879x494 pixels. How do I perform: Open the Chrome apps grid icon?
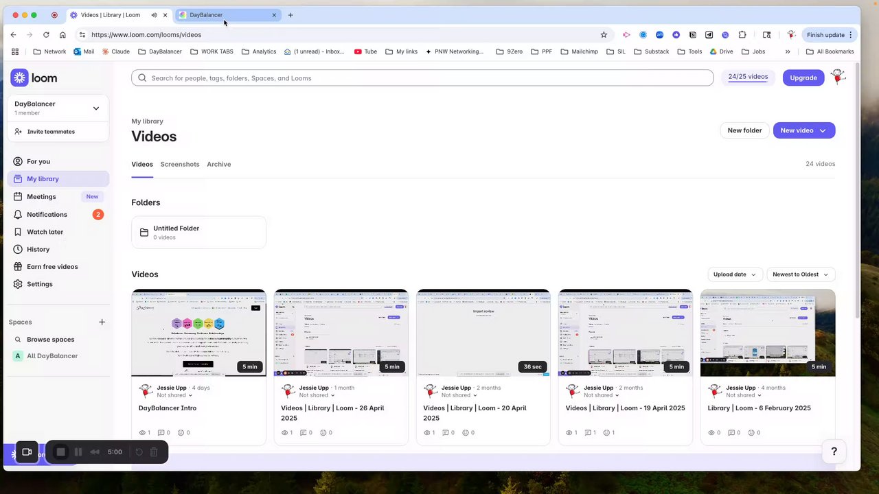(x=15, y=51)
